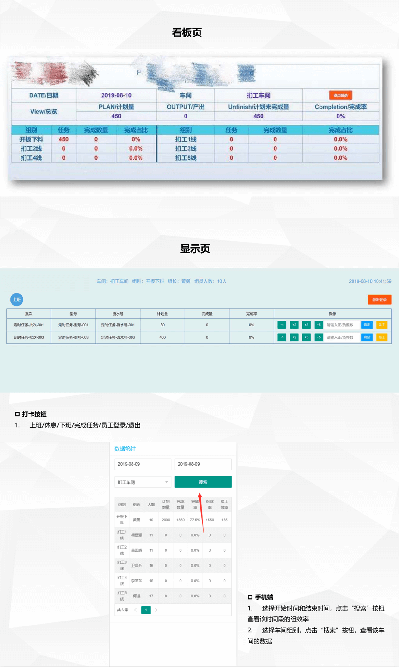Open the start date picker field
399x667 pixels.
coord(143,464)
